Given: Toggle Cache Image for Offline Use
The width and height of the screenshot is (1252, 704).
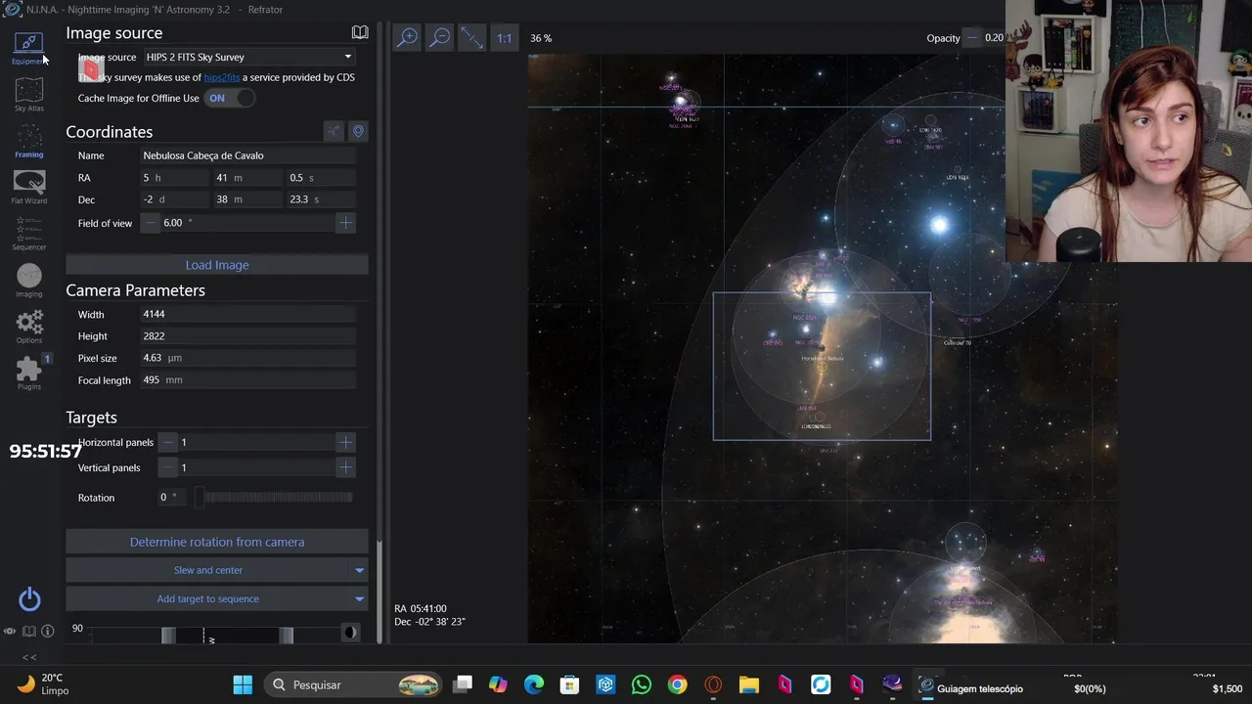Looking at the screenshot, I should (230, 98).
